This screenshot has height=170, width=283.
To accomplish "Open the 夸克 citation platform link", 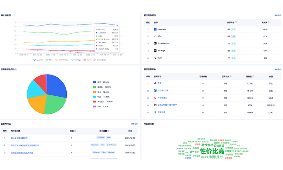I will 159,83.
